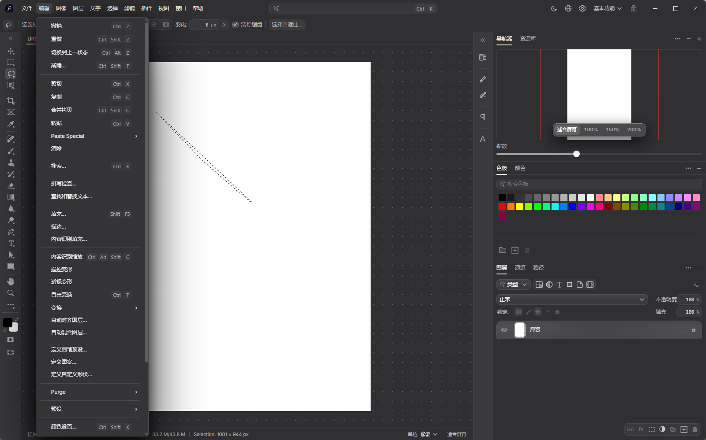Pick the pure red color swatch

pos(502,207)
